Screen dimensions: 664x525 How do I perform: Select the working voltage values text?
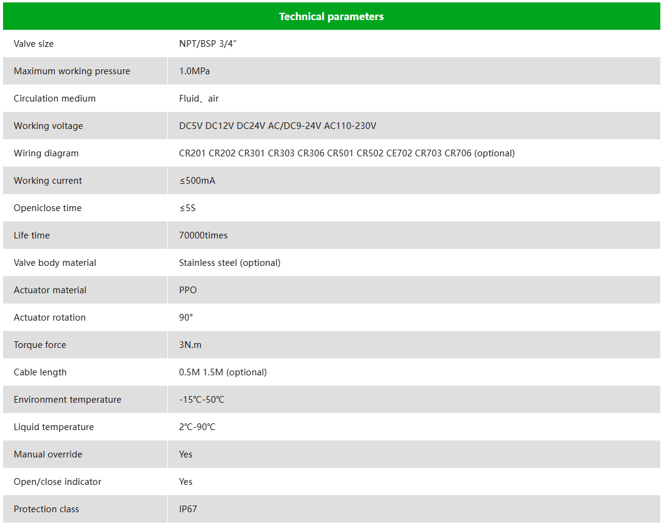pyautogui.click(x=278, y=126)
